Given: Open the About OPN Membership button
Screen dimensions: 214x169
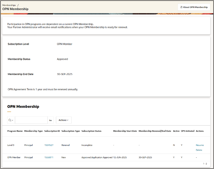Looking at the screenshot, I should click(x=194, y=7).
